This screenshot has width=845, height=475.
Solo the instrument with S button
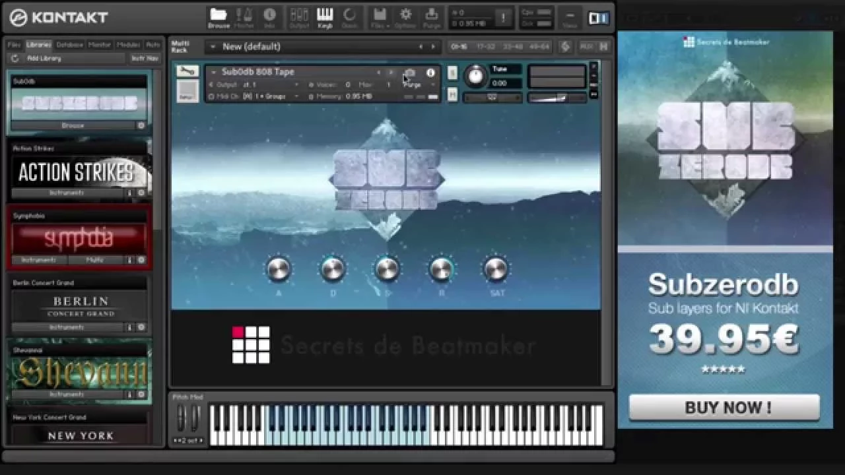[x=452, y=73]
